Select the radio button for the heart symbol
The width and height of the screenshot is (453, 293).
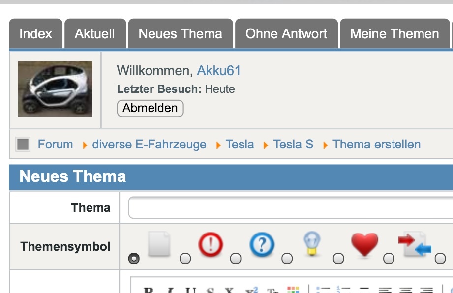[338, 259]
